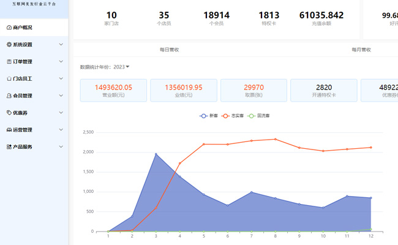Screen dimensions: 398x245
Task: Click the member icon beside 会员管理
Action: pos(9,96)
